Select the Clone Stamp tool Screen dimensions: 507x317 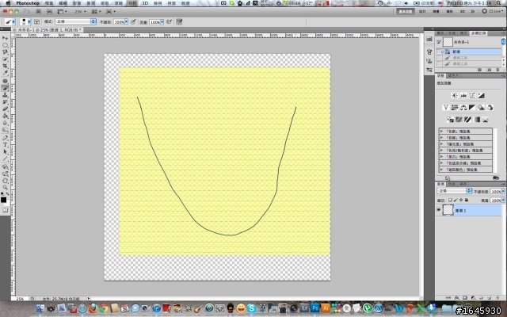pyautogui.click(x=6, y=95)
